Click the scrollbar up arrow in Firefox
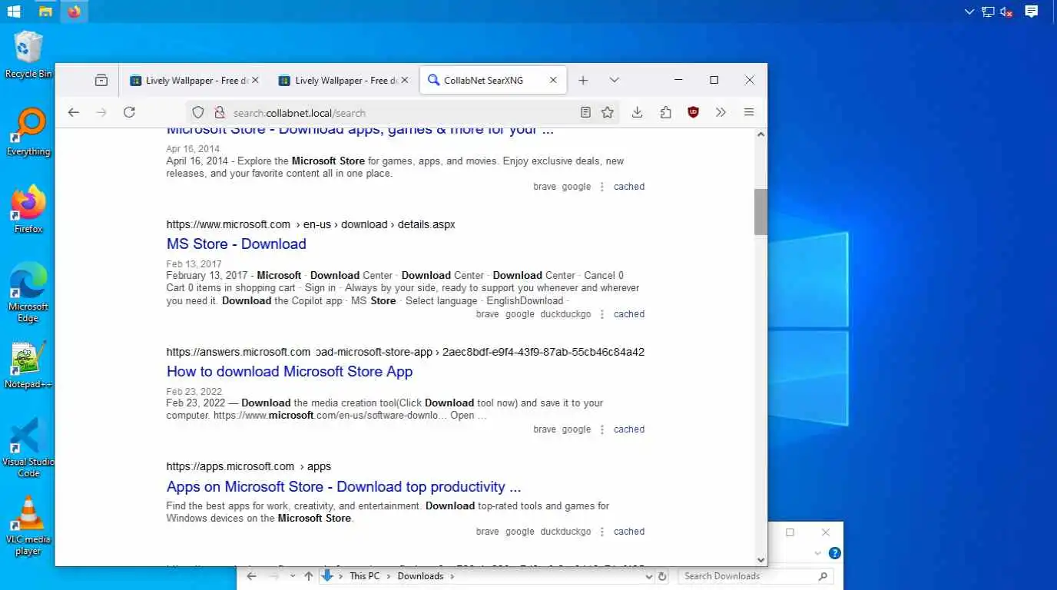1057x590 pixels. 761,134
